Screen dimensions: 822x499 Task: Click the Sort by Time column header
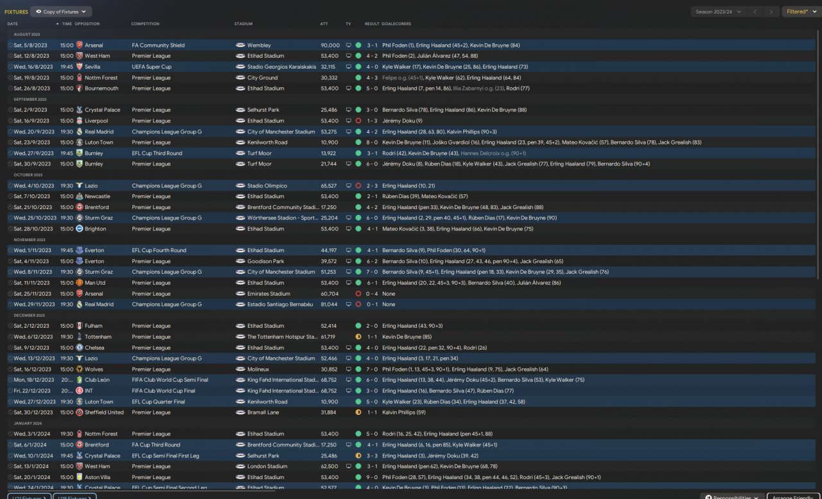67,24
